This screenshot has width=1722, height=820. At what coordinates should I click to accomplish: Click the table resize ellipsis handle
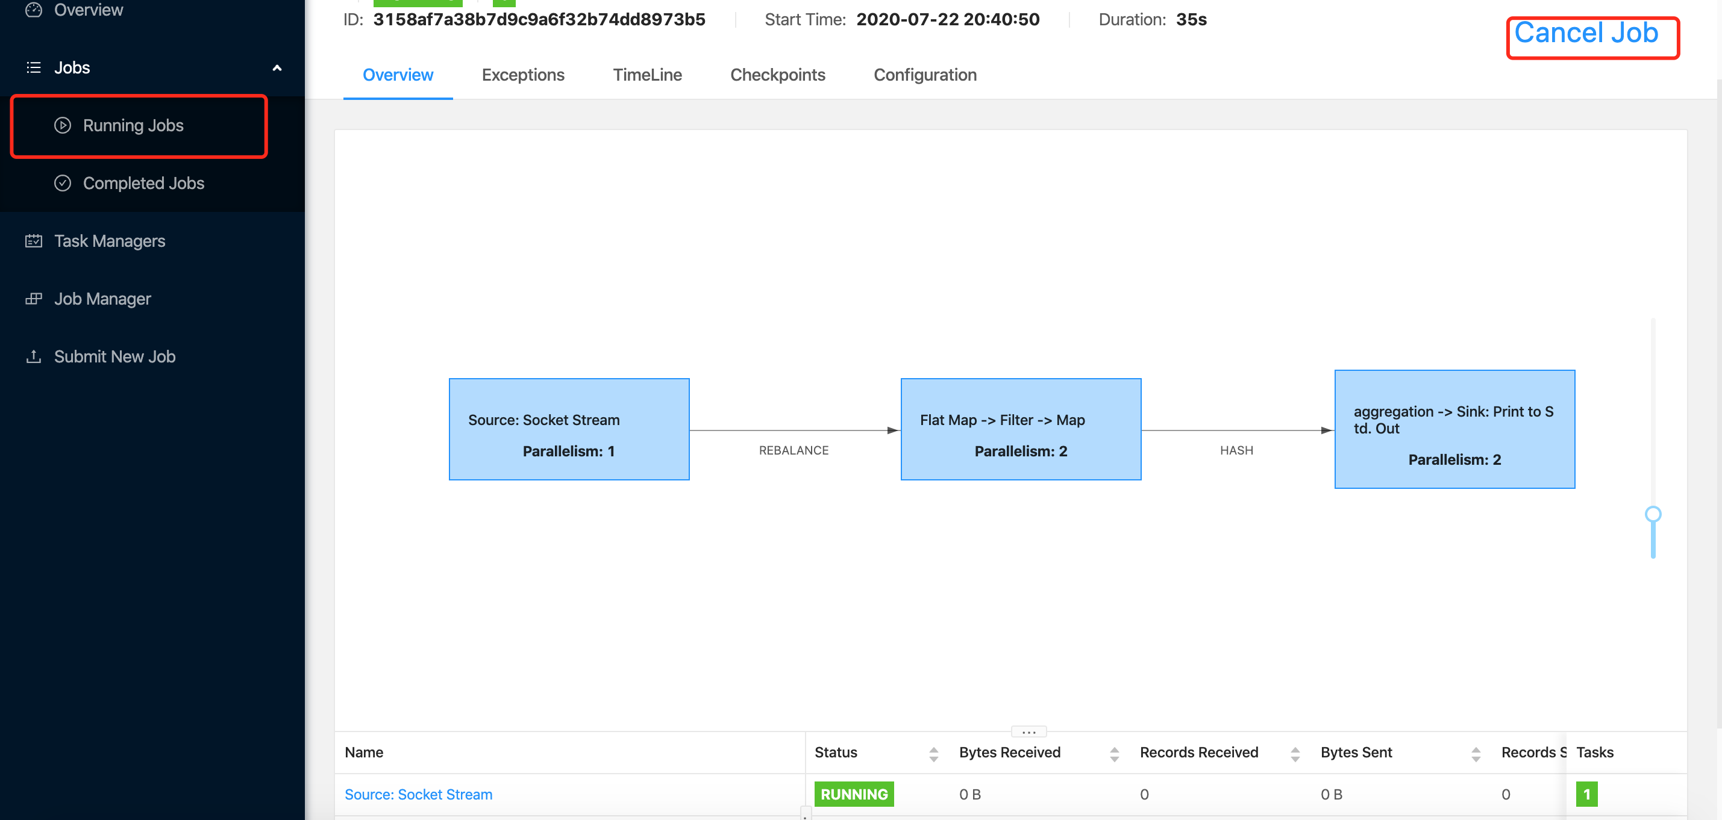[x=1028, y=732]
